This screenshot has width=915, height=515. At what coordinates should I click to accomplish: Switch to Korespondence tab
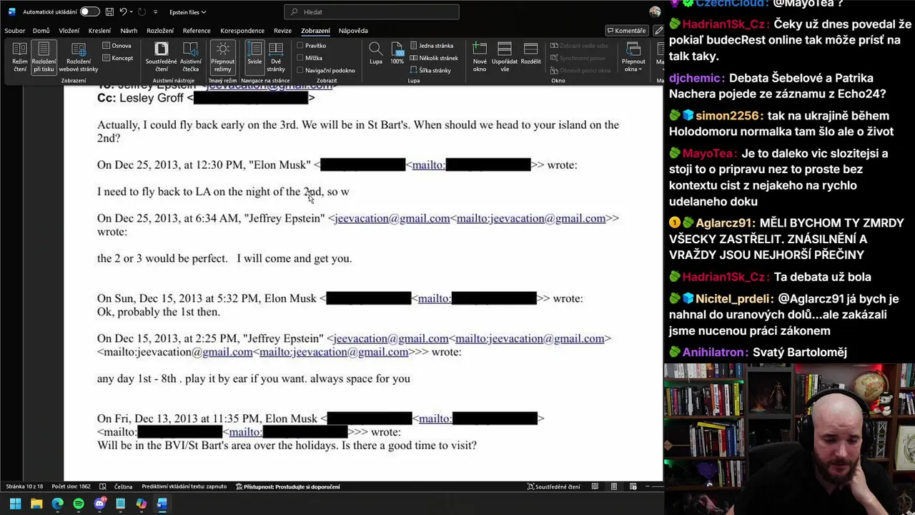tap(242, 31)
